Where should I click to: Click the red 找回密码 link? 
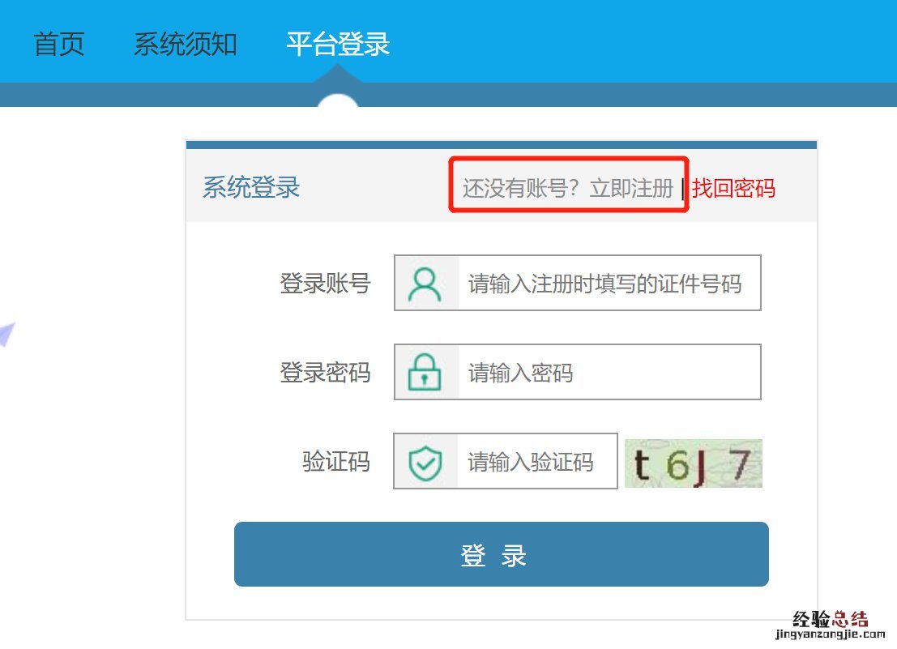[x=733, y=188]
